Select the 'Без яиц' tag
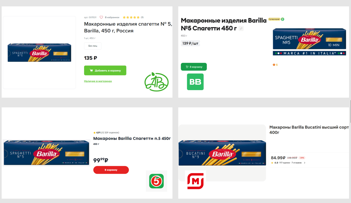Viewport: 351px width, 203px height. (93, 46)
